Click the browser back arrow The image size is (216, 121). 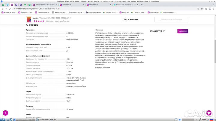coord(2,9)
